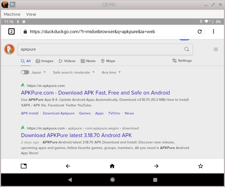Open the Any time filter dropdown
The image size is (225, 187).
[x=111, y=72]
